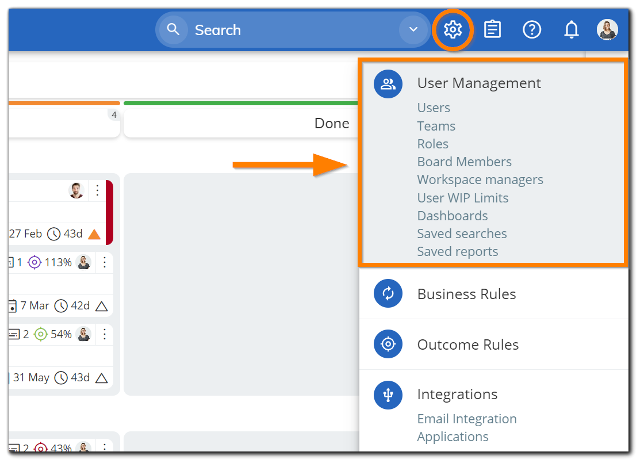Open the Users link under User Management
The image size is (644, 467).
pos(434,108)
